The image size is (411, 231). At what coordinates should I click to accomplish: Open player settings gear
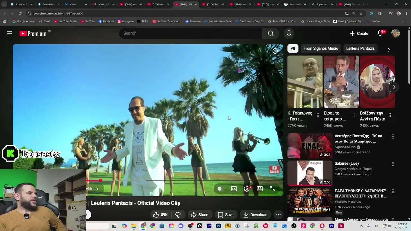coord(247,189)
